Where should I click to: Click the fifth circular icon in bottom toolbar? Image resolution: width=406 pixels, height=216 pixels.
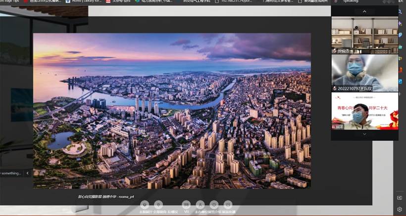click(x=214, y=205)
